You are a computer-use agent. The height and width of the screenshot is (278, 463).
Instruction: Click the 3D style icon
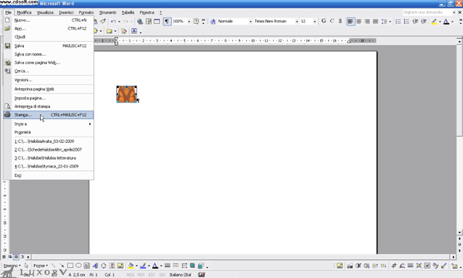201,266
